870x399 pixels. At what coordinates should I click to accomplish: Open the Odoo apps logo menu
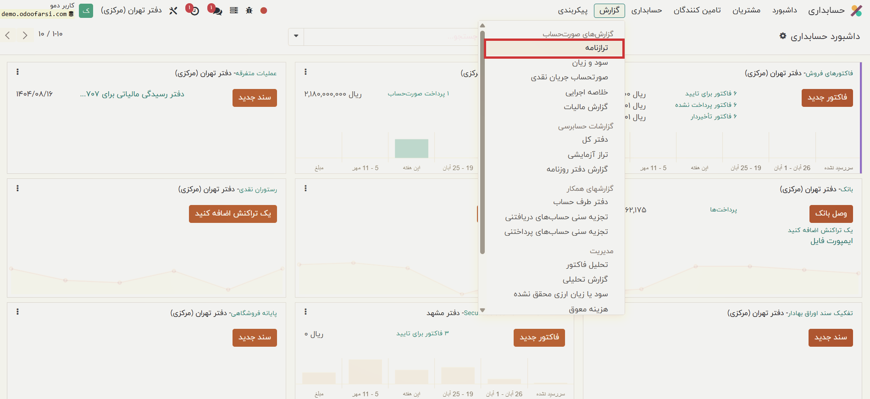pyautogui.click(x=856, y=10)
